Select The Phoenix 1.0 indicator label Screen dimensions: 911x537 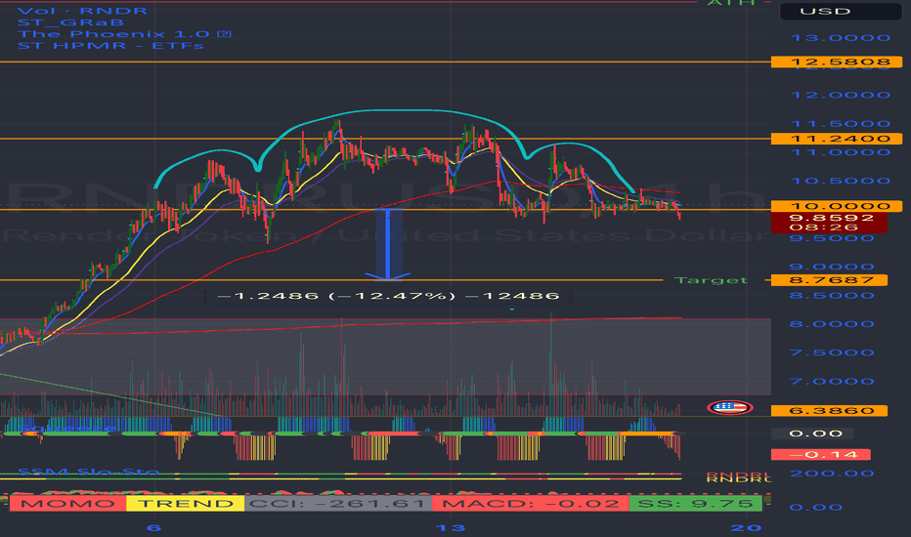click(113, 33)
